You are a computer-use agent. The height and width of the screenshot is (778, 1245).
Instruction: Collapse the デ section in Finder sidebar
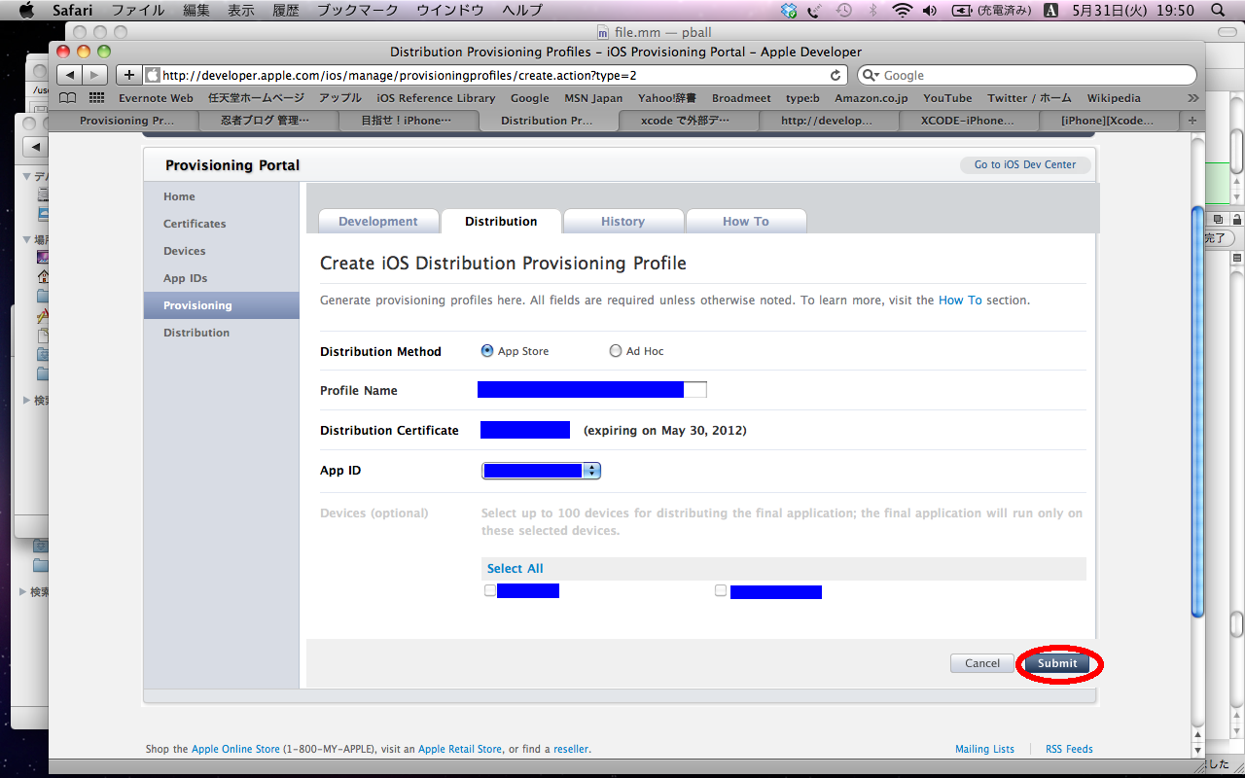coord(27,176)
